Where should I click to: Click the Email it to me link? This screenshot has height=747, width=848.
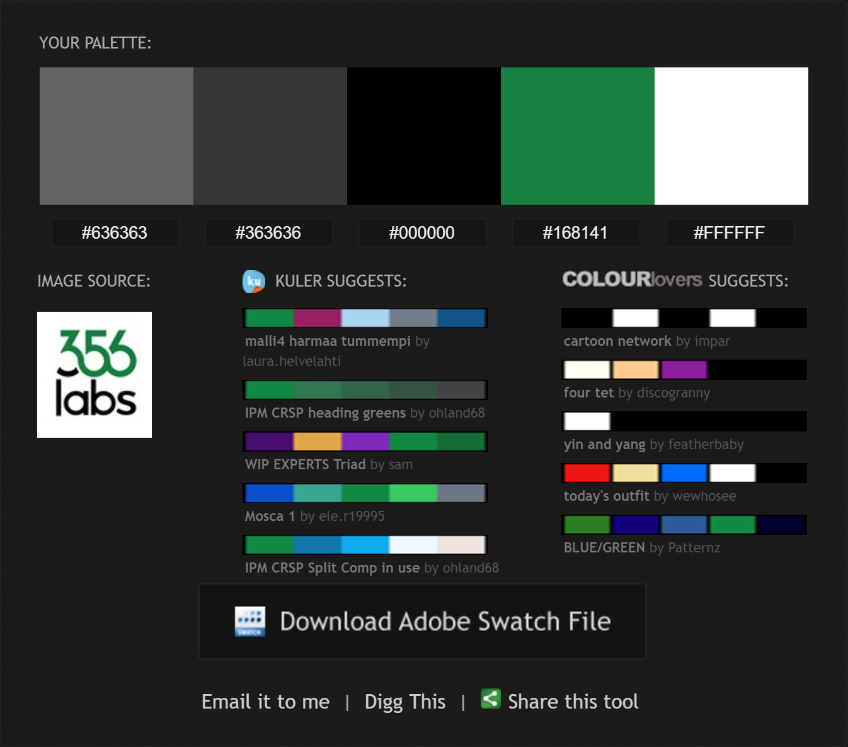coord(265,702)
